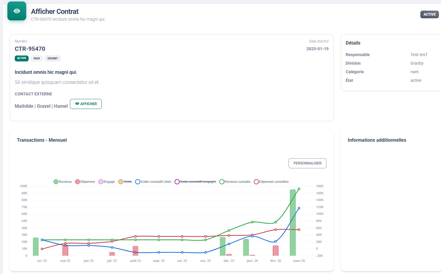Select mars 26 point on Revenus cumulés line
The height and width of the screenshot is (274, 441).
[299, 189]
